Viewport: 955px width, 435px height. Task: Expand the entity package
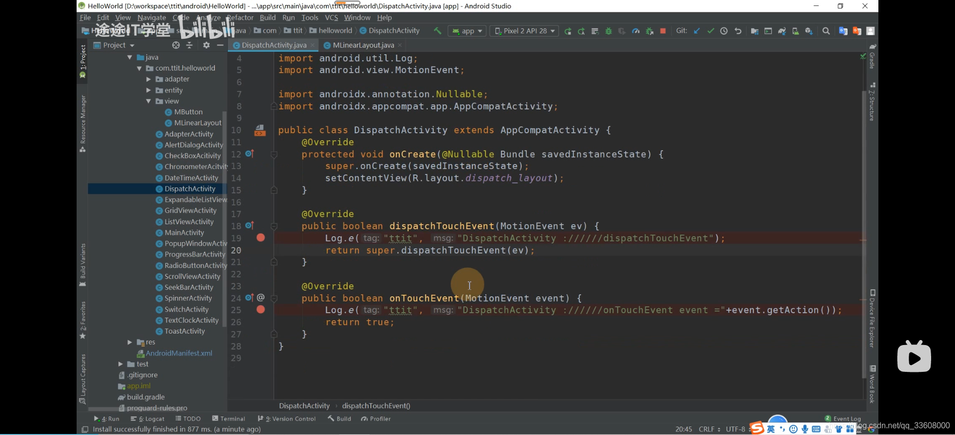point(148,90)
